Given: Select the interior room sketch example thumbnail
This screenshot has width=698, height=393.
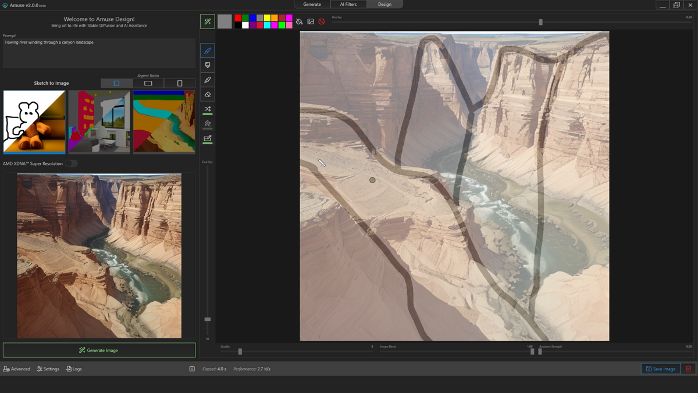Looking at the screenshot, I should [99, 122].
